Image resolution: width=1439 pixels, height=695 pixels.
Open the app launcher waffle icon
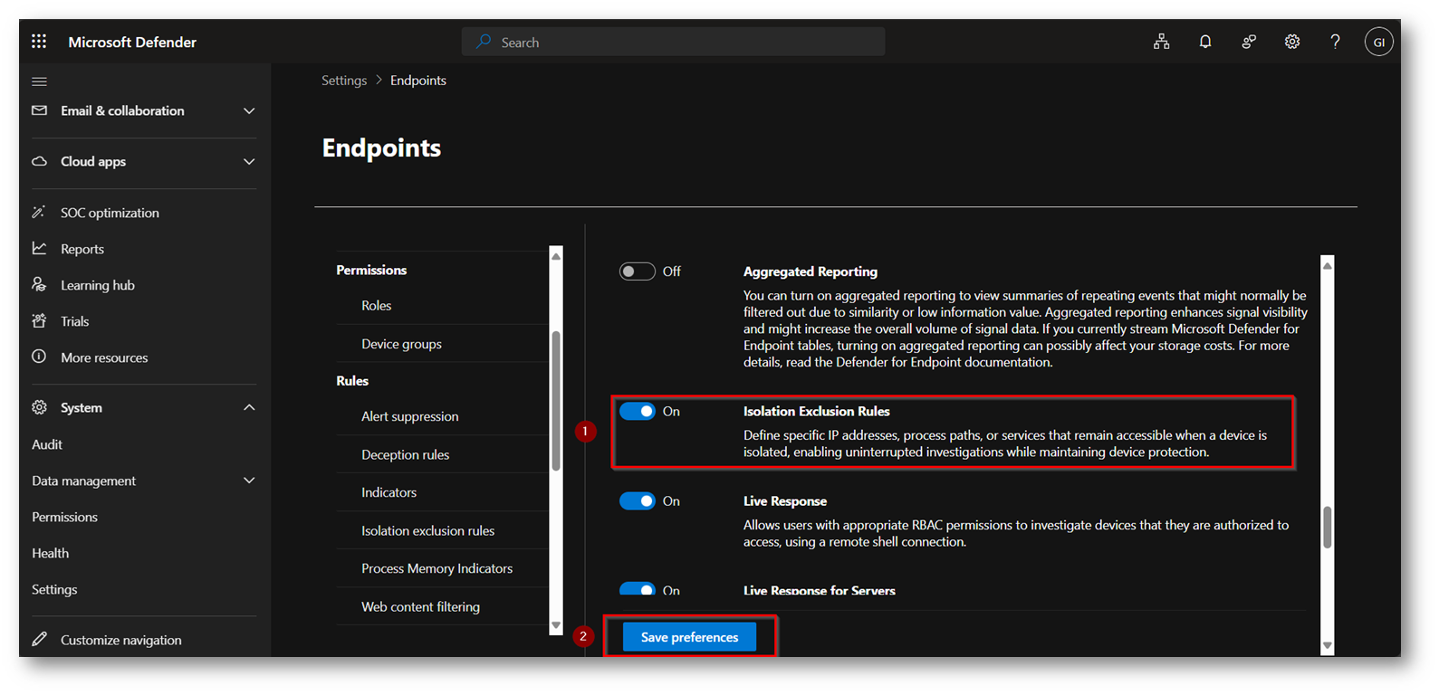(x=39, y=42)
